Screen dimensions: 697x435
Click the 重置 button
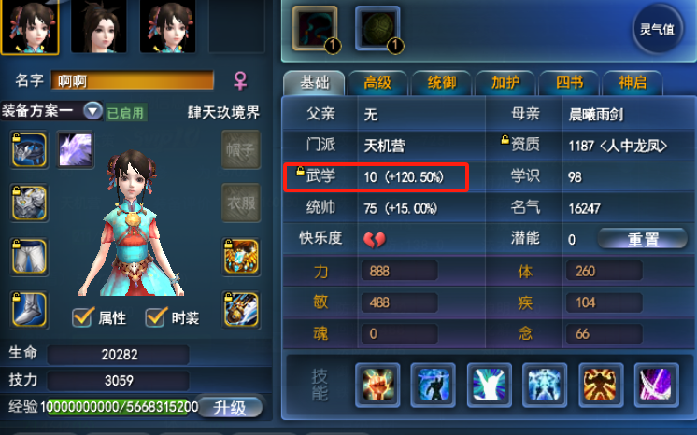(x=643, y=240)
